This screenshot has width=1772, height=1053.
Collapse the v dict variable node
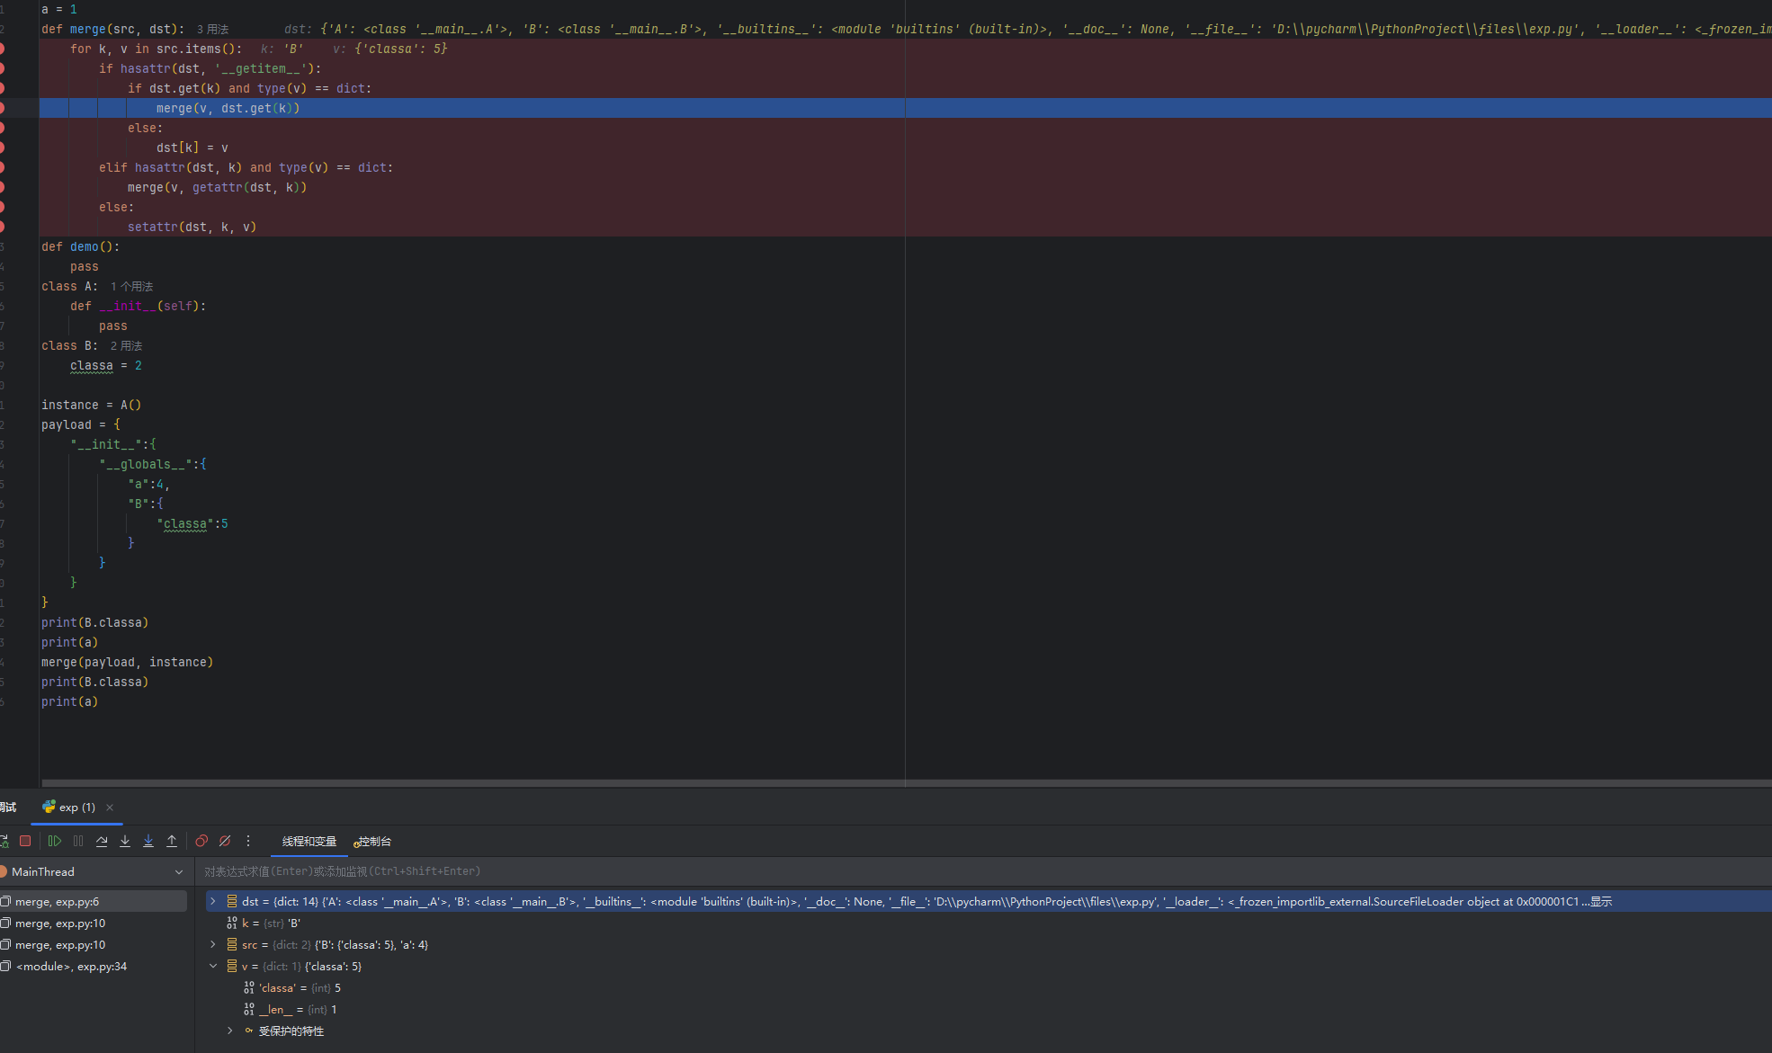coord(213,966)
